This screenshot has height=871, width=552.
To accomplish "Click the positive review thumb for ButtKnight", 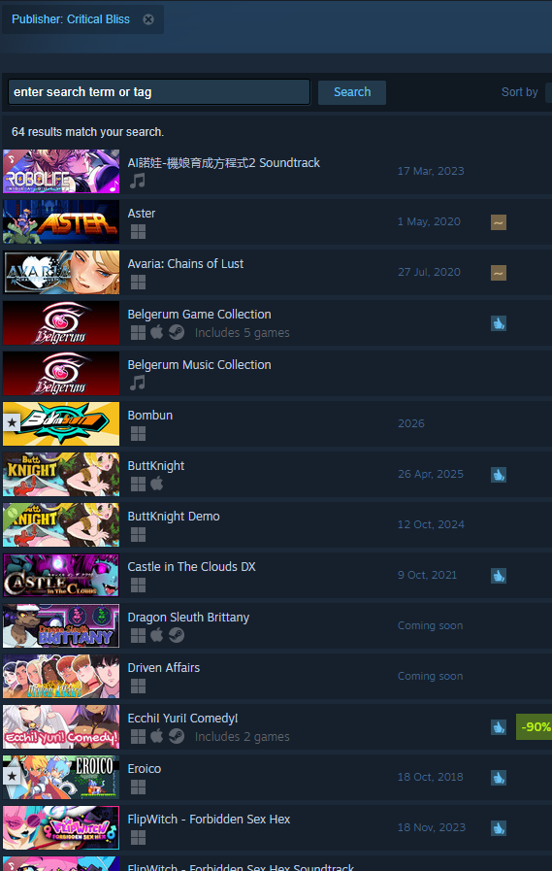I will [499, 475].
